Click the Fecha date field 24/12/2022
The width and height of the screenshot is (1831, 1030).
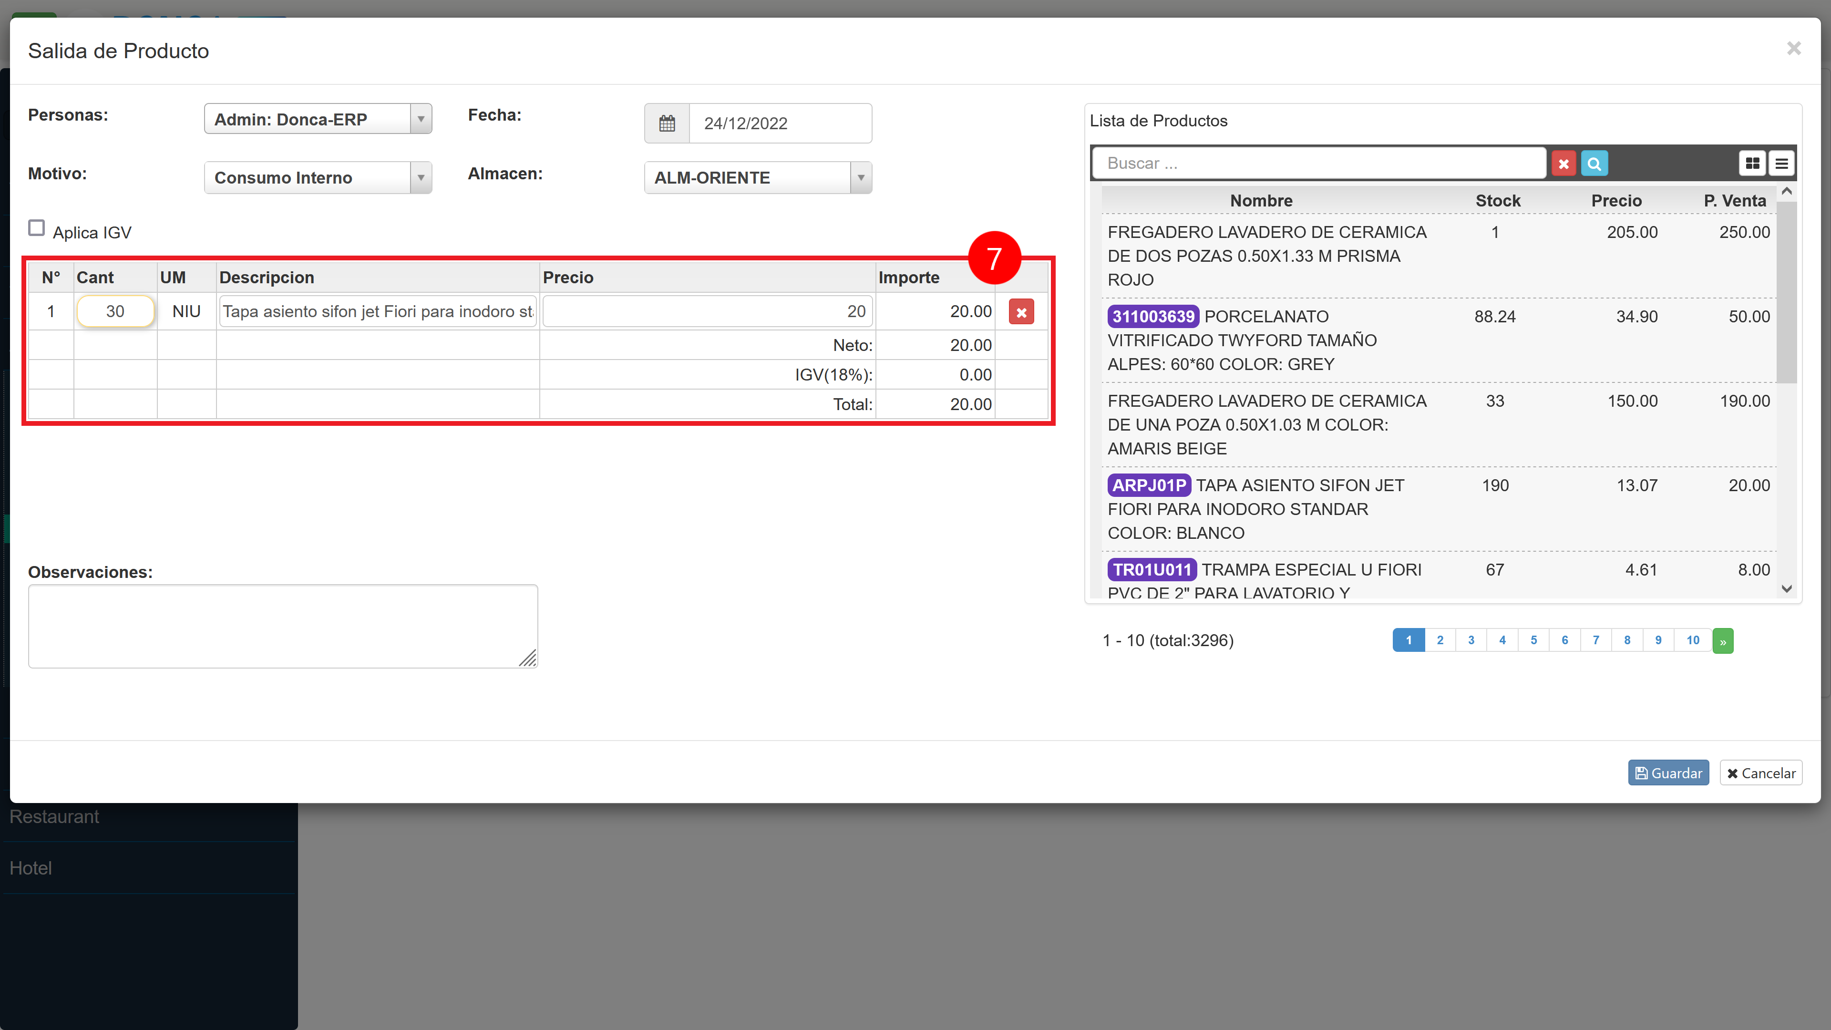[781, 123]
